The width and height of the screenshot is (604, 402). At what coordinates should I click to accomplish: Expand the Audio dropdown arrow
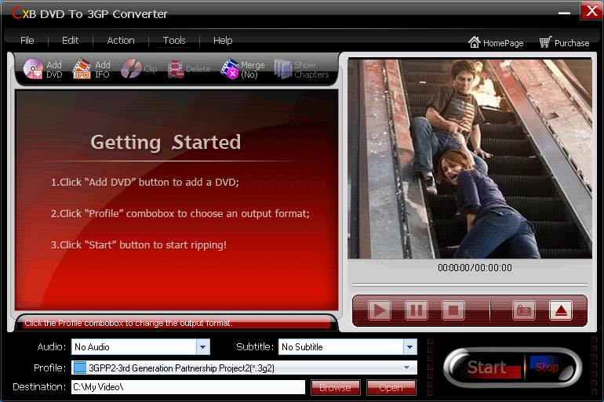[203, 347]
